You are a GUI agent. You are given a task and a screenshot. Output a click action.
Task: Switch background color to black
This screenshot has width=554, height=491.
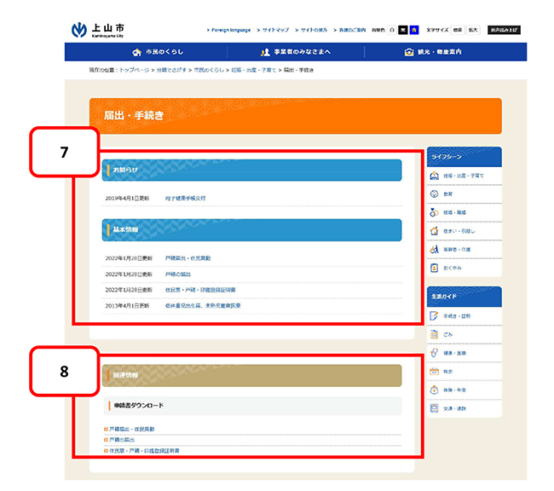(403, 30)
